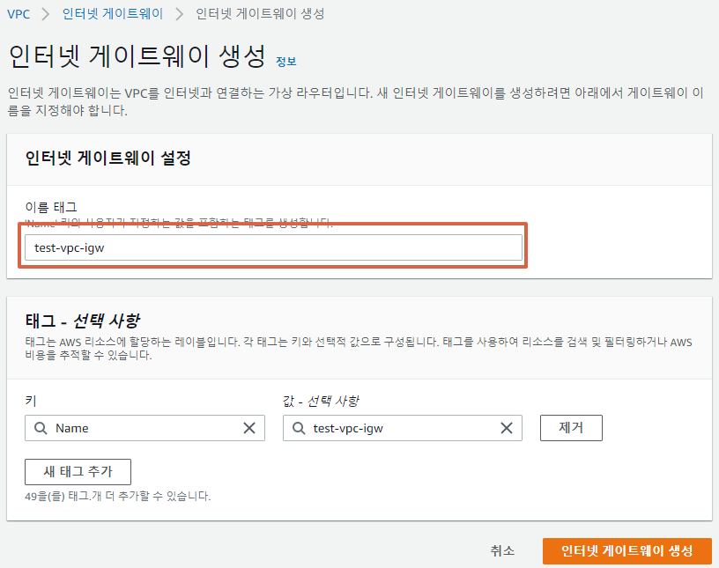
Task: Click the 이름 태그 field label
Action: click(x=51, y=207)
